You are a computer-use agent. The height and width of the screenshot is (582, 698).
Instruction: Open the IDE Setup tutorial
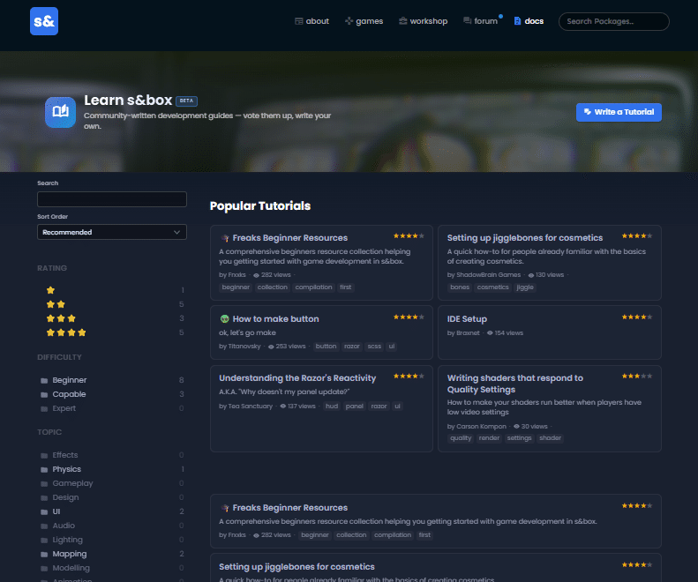click(x=467, y=318)
